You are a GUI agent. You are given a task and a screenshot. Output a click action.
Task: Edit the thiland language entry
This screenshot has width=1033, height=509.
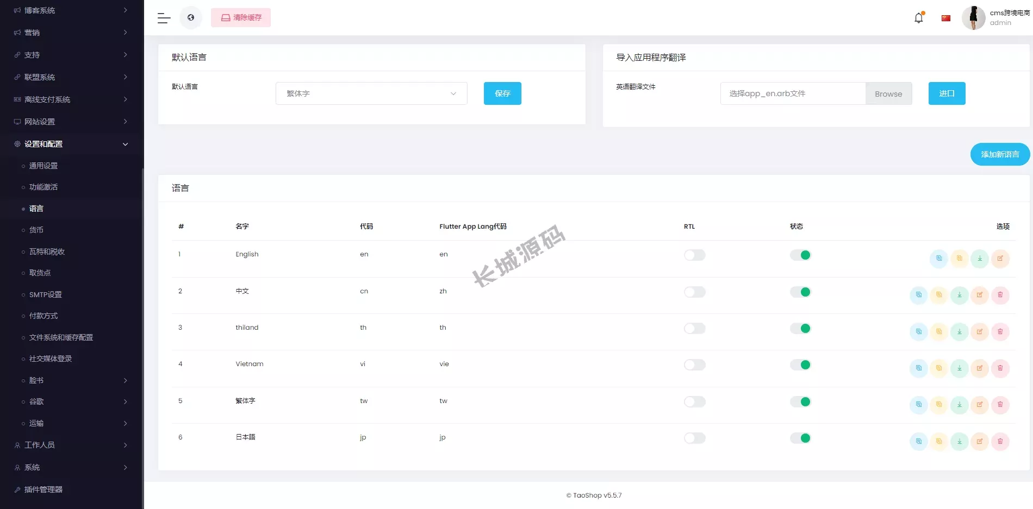pos(980,331)
